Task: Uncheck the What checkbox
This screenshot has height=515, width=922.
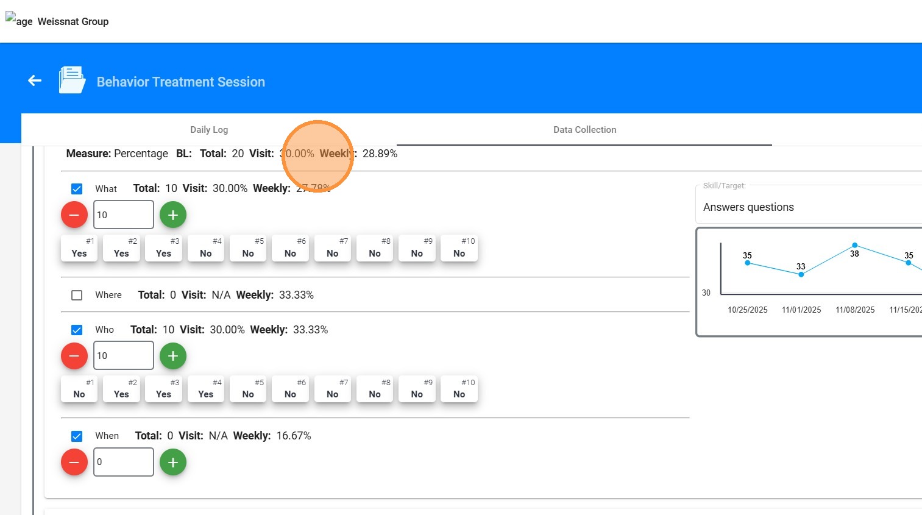Action: tap(77, 189)
